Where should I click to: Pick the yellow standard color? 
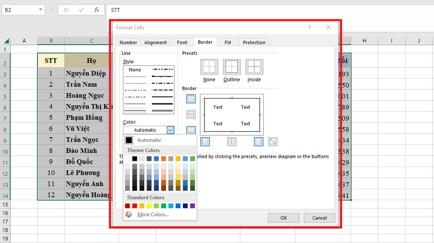click(149, 206)
